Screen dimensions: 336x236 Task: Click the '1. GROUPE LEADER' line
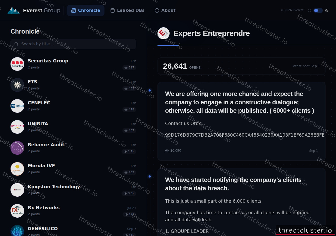[x=187, y=231]
